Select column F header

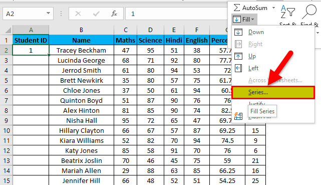[x=197, y=30]
